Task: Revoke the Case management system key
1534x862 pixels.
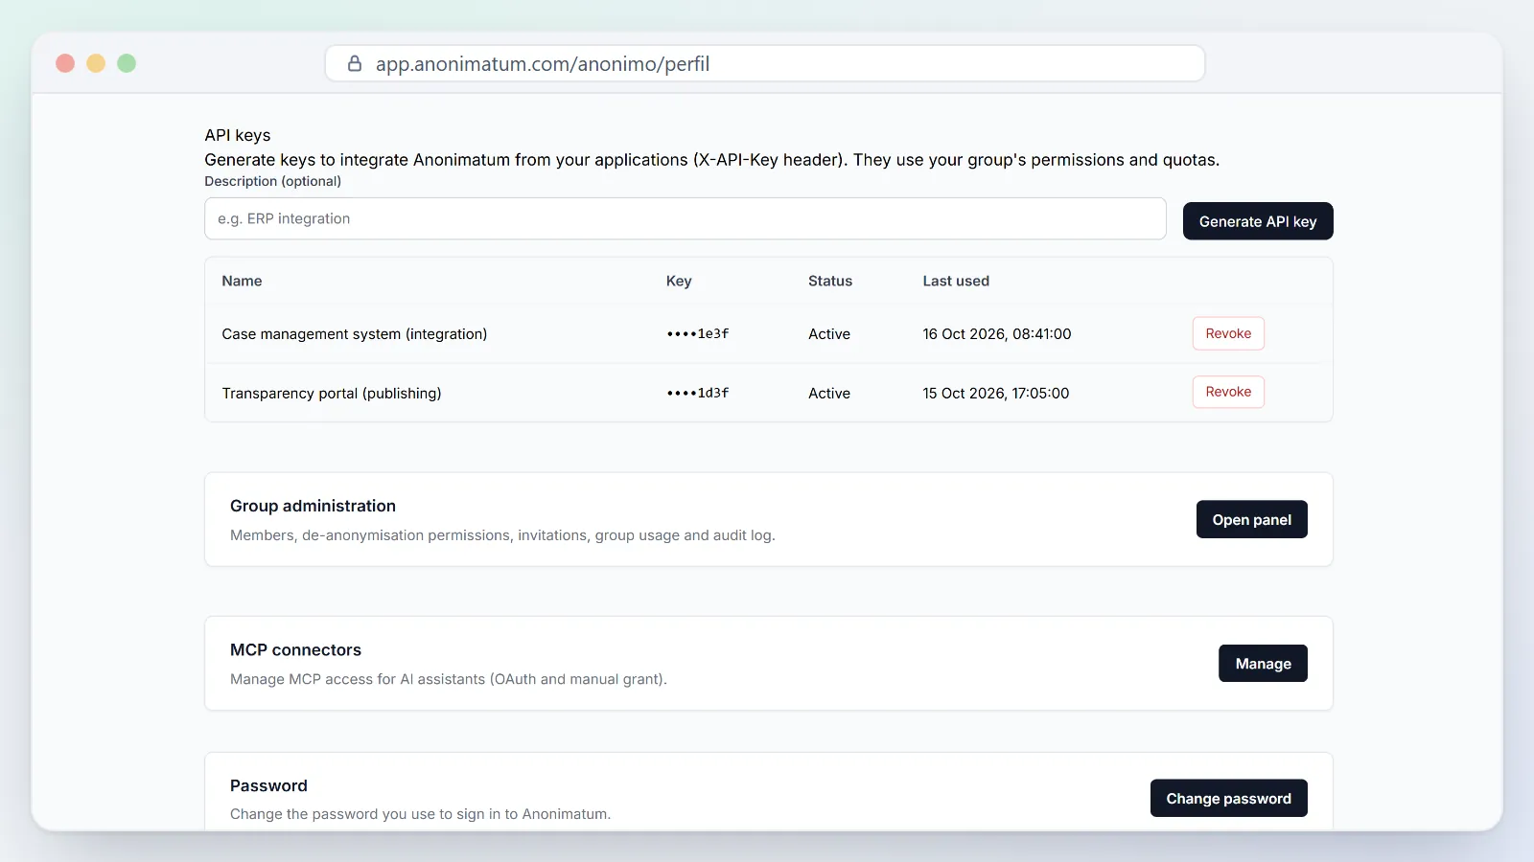Action: pyautogui.click(x=1228, y=333)
